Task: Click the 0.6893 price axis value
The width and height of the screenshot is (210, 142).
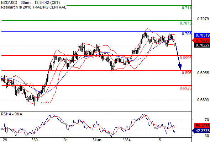Action: 203,100
